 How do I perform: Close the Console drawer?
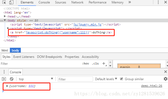coord(165,72)
